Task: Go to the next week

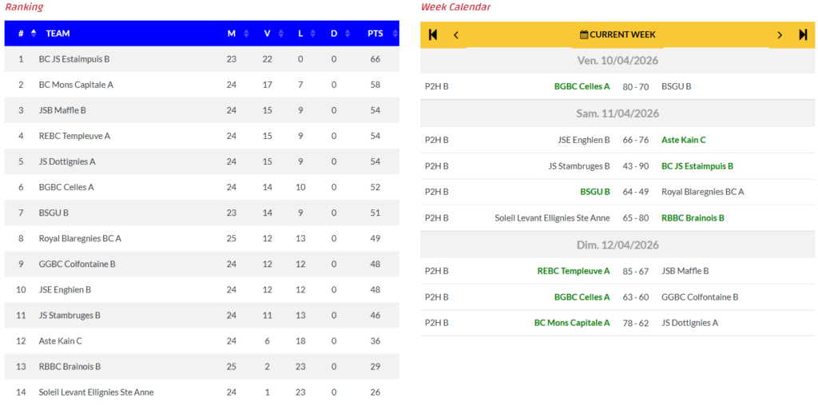Action: [x=780, y=34]
